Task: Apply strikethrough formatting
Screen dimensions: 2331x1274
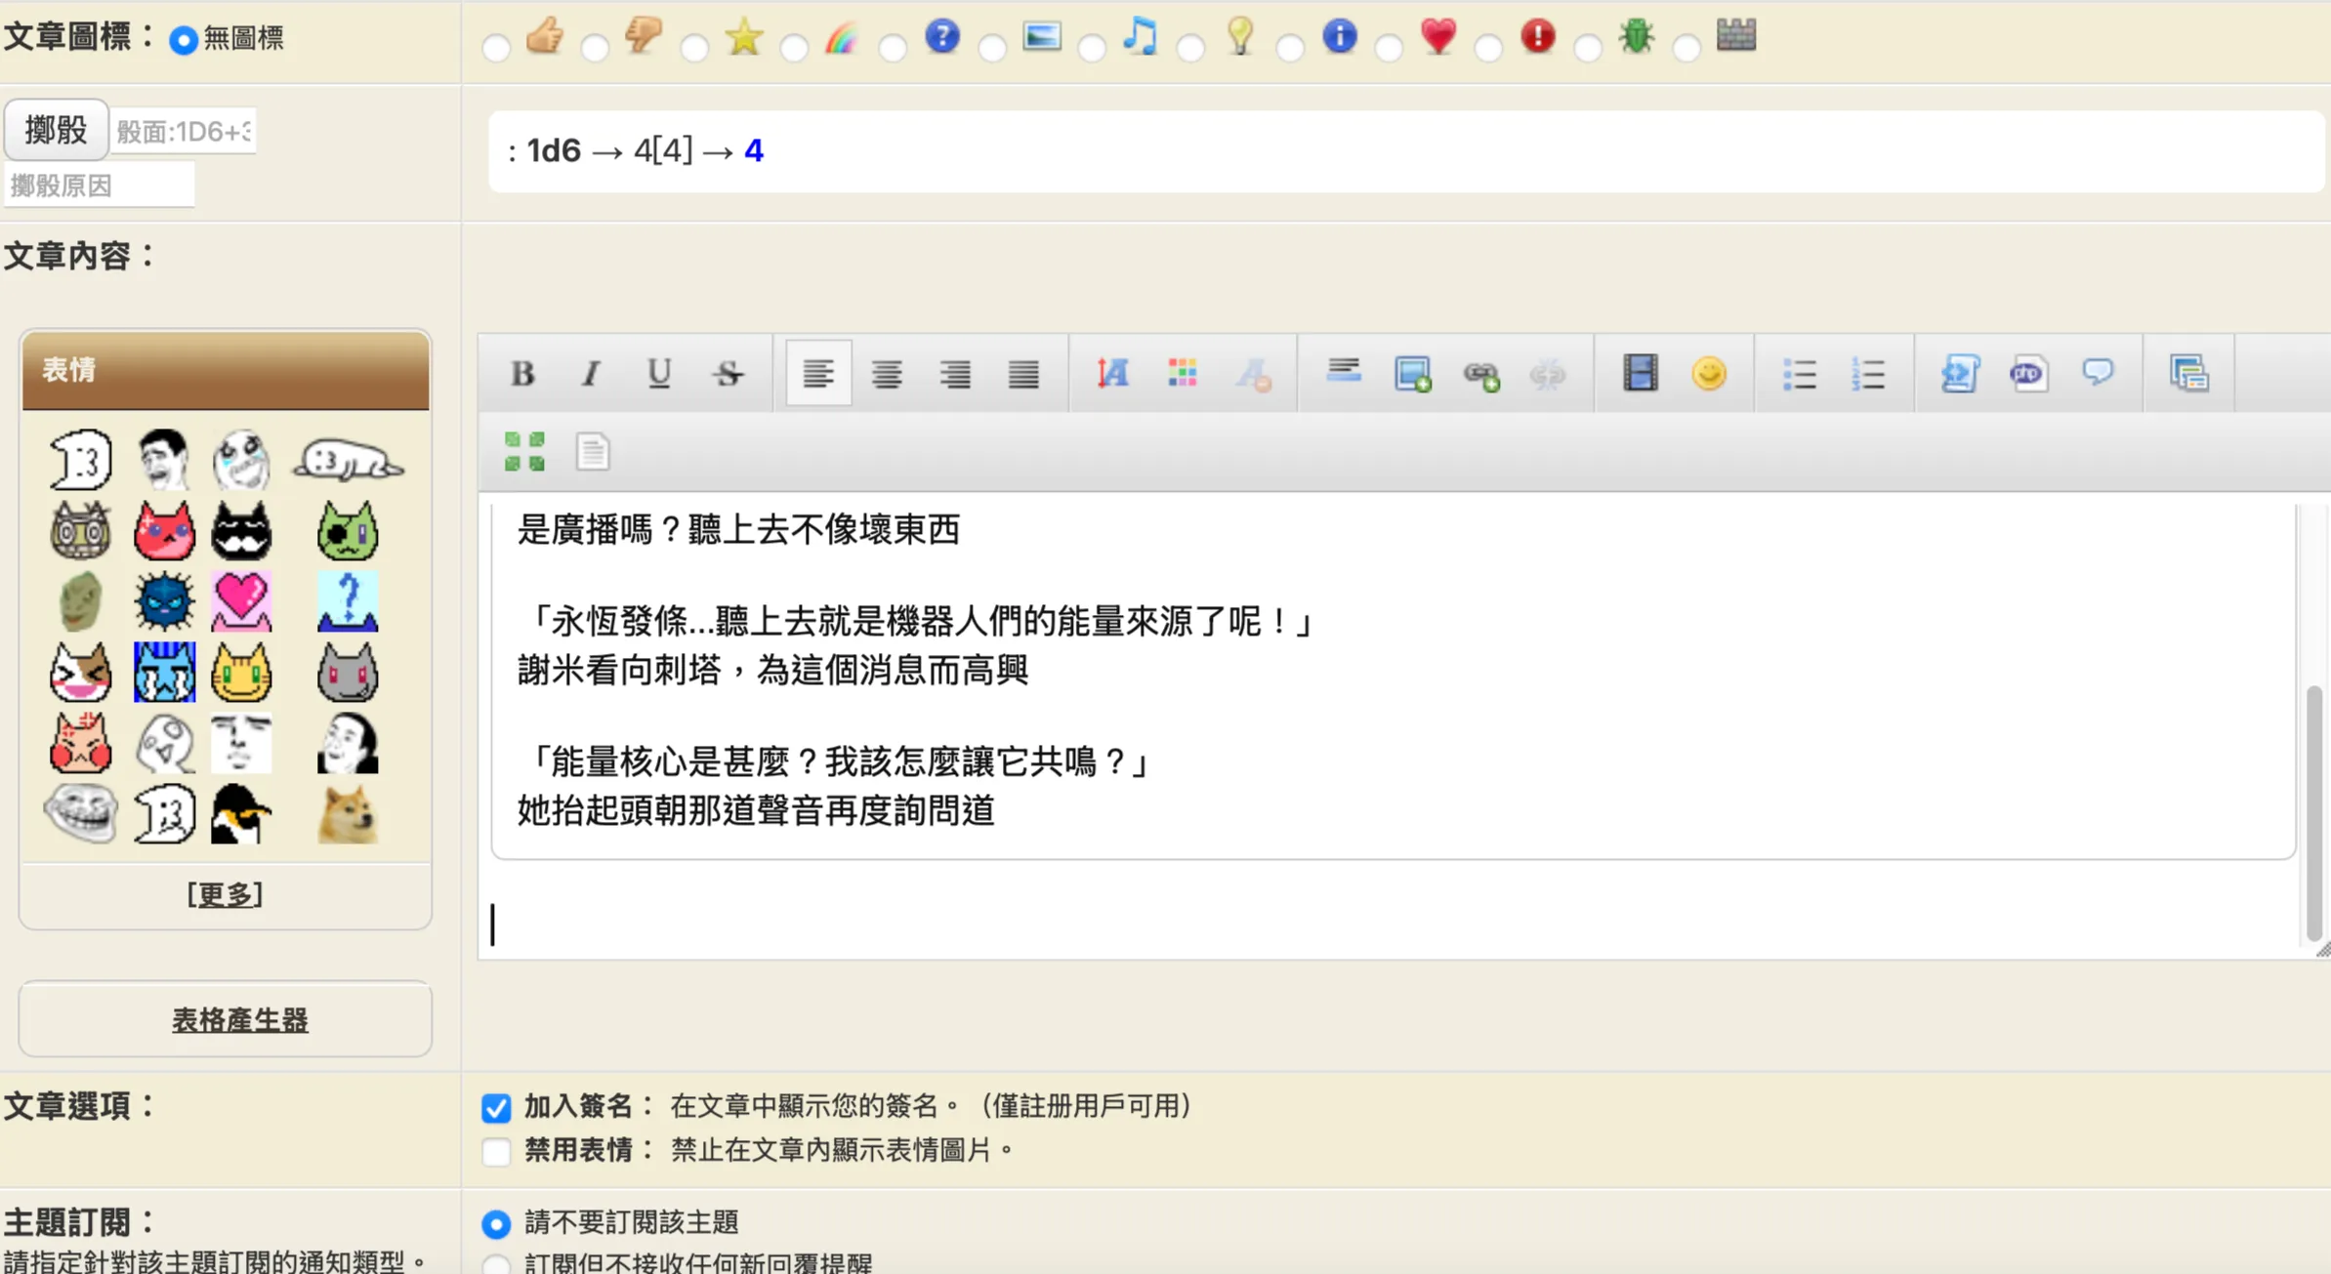Action: coord(728,374)
